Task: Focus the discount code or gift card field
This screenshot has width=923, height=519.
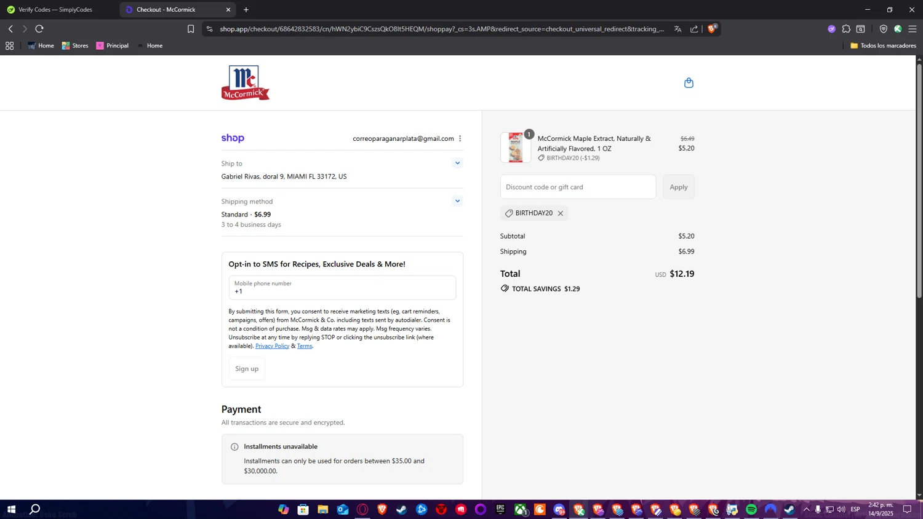Action: 578,187
